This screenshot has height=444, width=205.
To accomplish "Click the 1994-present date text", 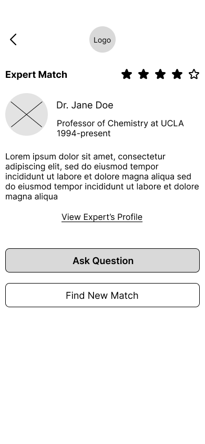I will [84, 134].
